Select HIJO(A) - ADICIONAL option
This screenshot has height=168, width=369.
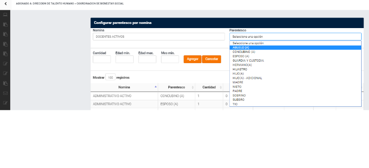[295, 78]
